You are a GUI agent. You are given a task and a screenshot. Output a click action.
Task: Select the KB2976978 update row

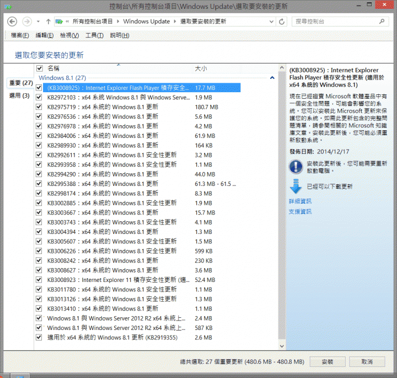[142, 126]
